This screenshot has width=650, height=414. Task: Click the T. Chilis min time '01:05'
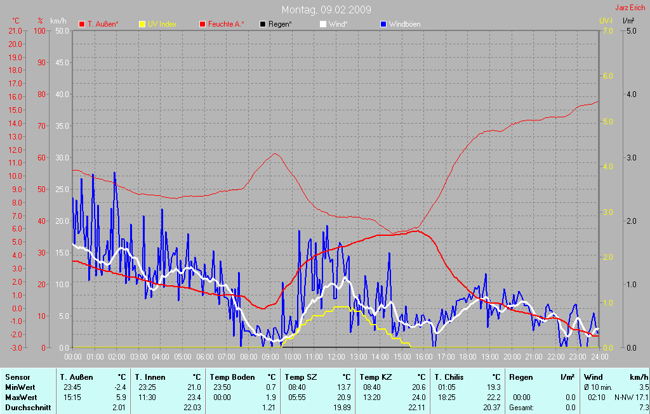[x=447, y=387]
